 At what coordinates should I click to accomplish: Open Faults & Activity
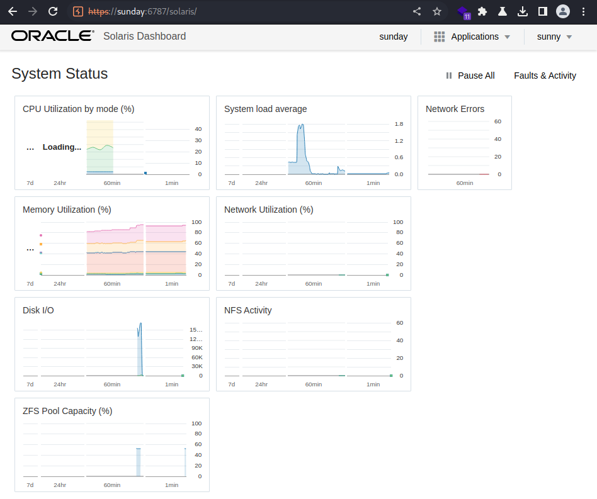tap(545, 76)
